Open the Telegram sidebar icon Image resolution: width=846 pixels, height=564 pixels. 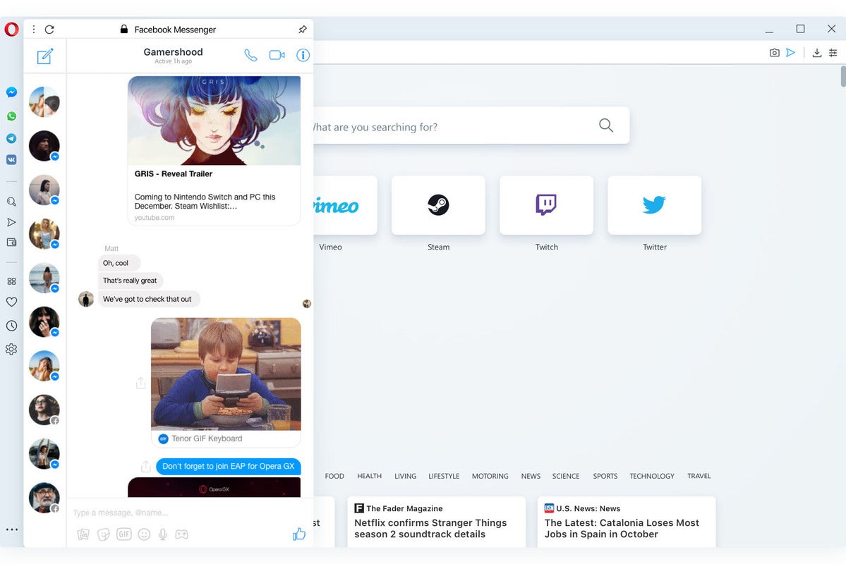point(11,139)
